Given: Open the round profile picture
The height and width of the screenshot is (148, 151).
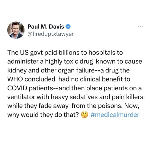Looking at the screenshot, I should pyautogui.click(x=16, y=30).
